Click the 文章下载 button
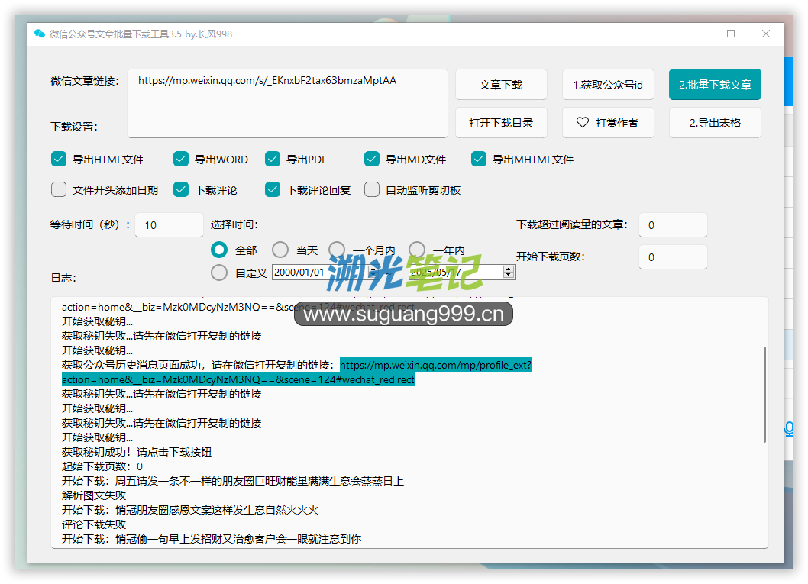 [x=501, y=85]
